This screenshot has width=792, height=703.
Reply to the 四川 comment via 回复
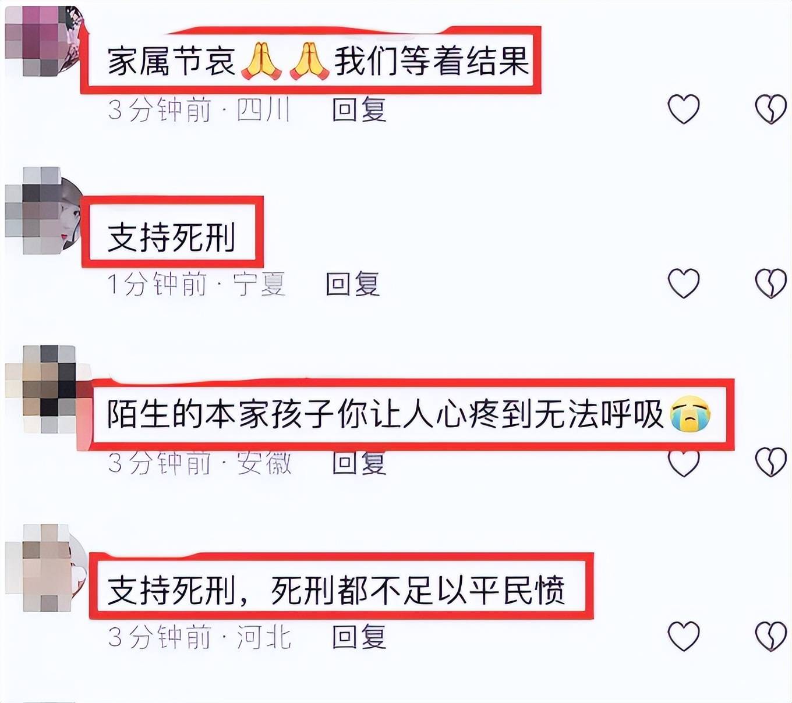[359, 109]
